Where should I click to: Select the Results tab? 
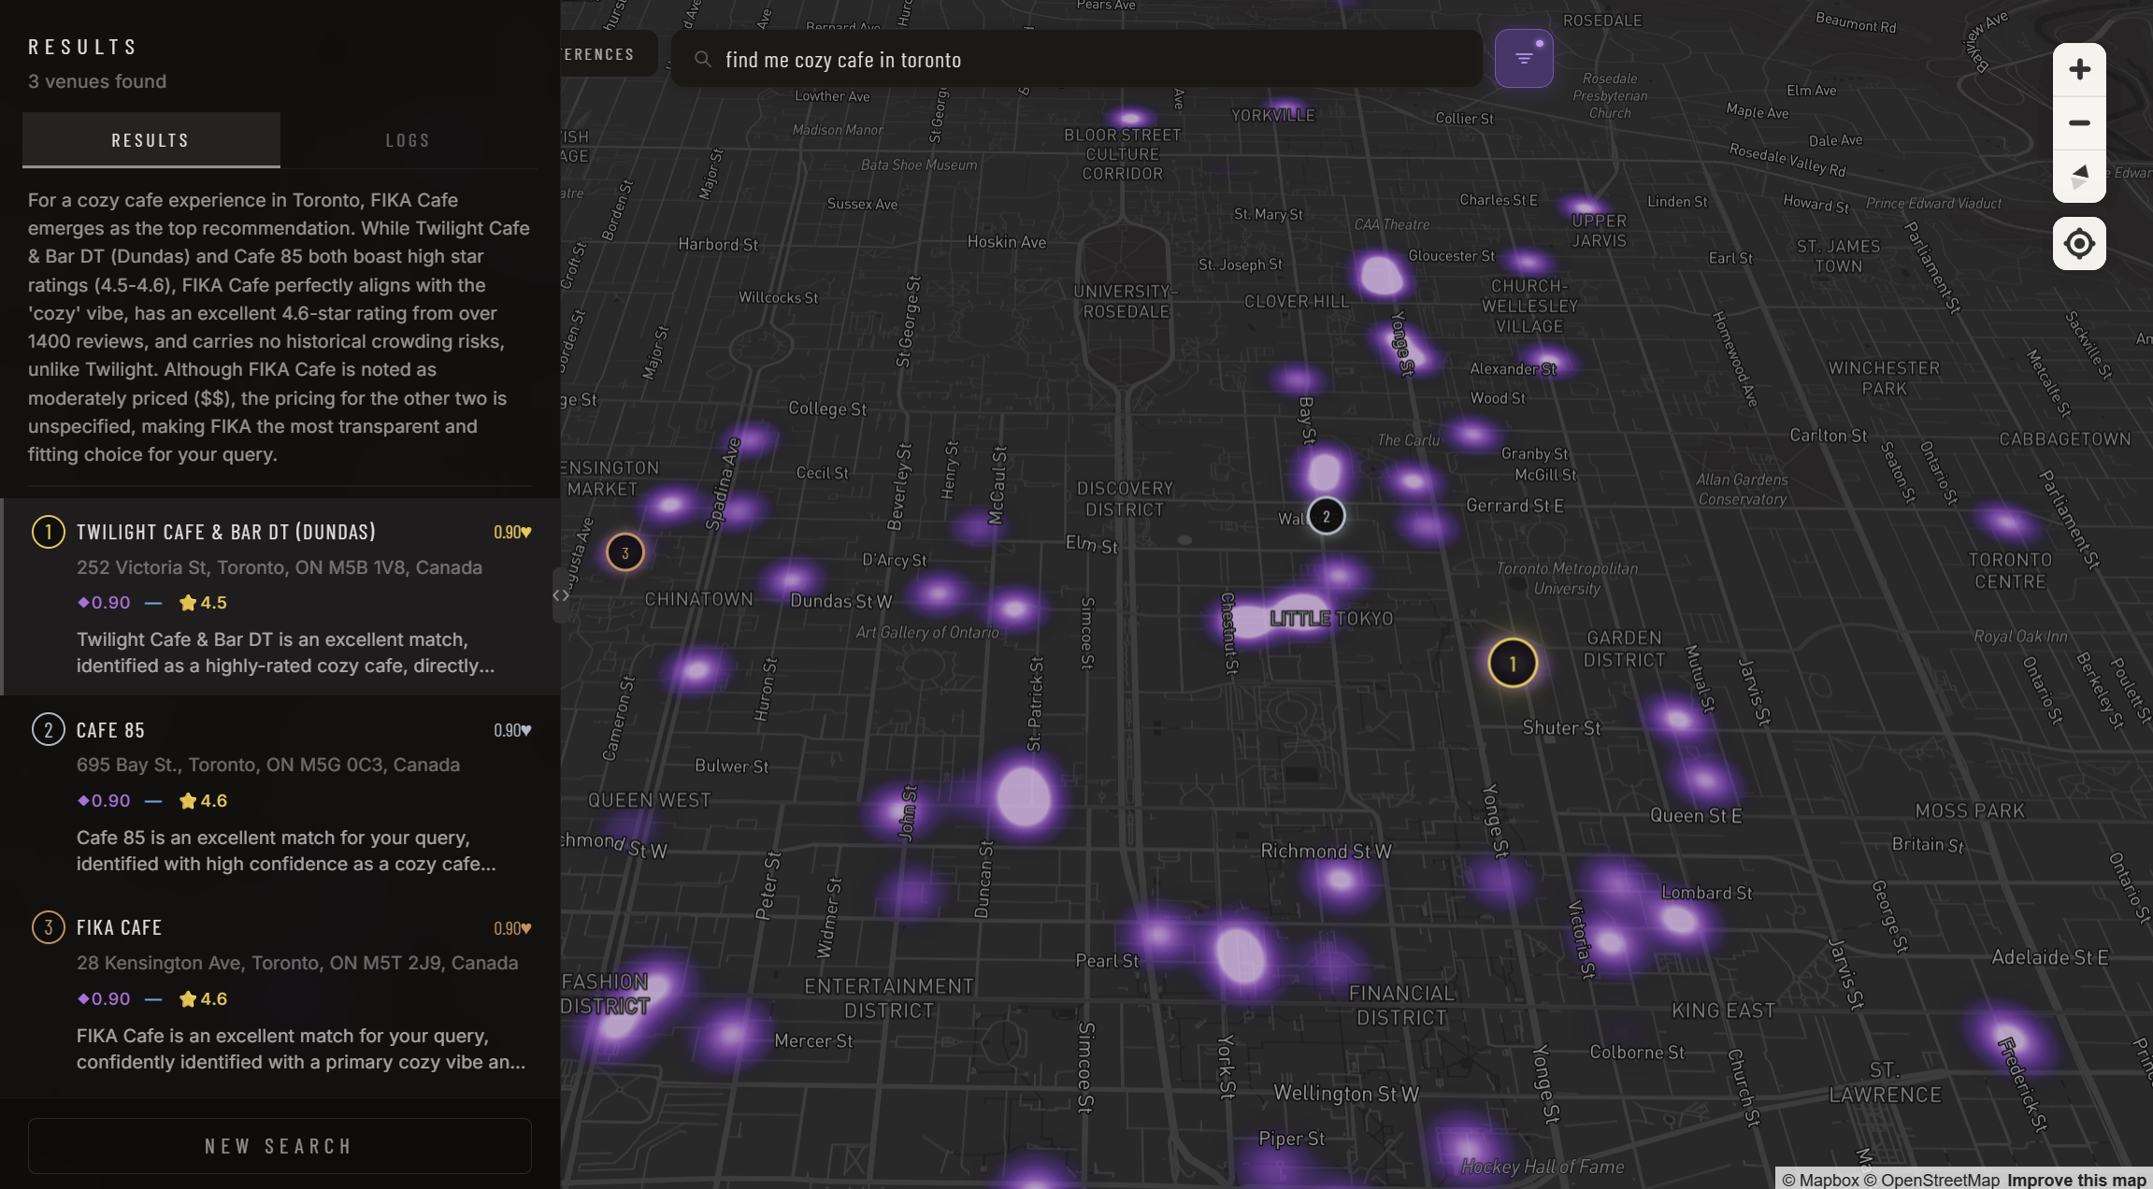tap(151, 140)
